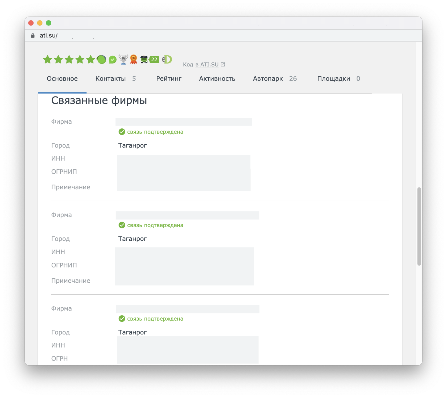Image resolution: width=447 pixels, height=398 pixels.
Task: Click the 'Код' label text
Action: tap(188, 64)
